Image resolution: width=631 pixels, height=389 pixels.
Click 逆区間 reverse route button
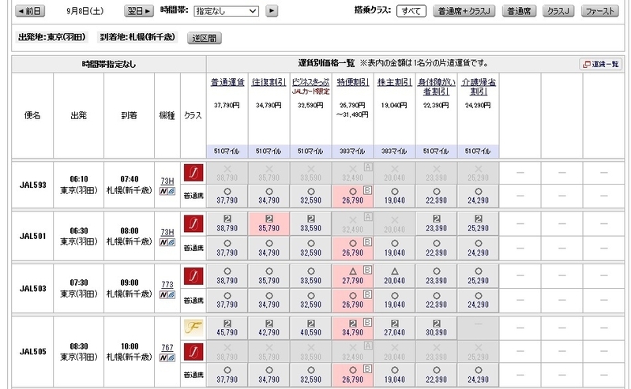coord(204,38)
